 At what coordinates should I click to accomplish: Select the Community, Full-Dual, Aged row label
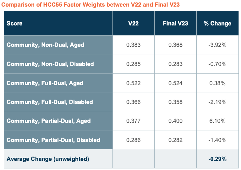[45, 83]
